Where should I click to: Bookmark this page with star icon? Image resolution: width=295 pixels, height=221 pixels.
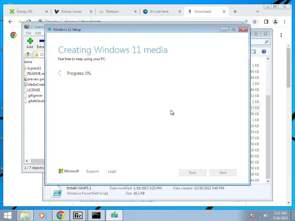tap(255, 22)
